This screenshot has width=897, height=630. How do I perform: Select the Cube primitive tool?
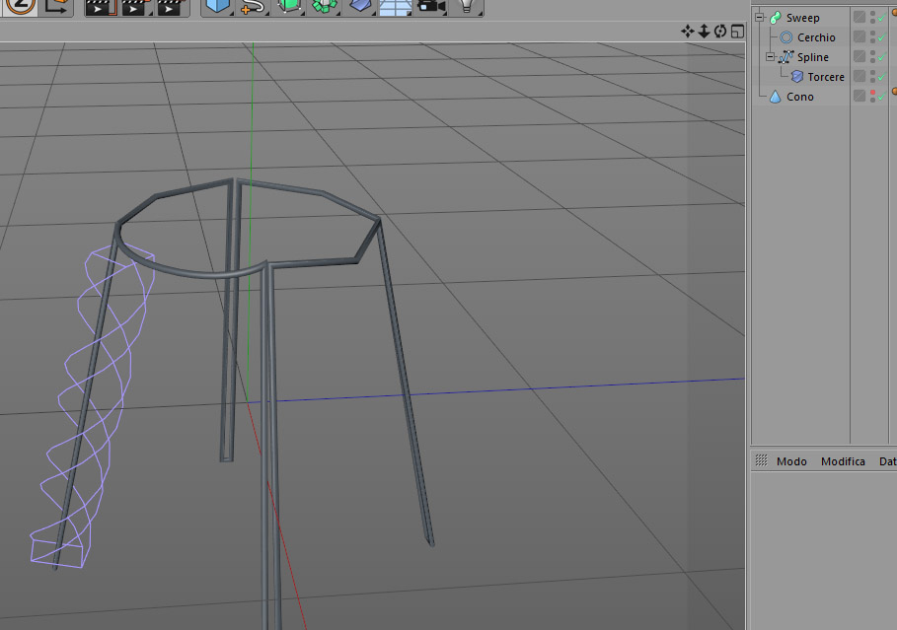coord(217,7)
